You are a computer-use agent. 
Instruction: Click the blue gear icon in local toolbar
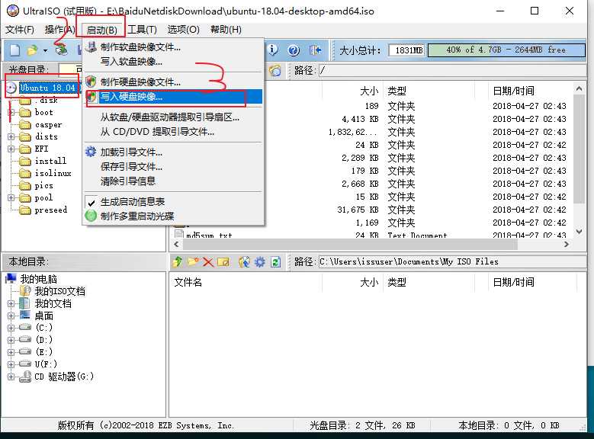(260, 261)
